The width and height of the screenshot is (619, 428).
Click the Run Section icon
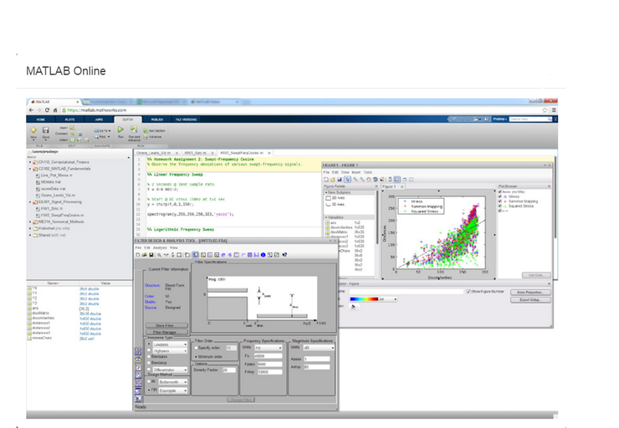click(146, 130)
